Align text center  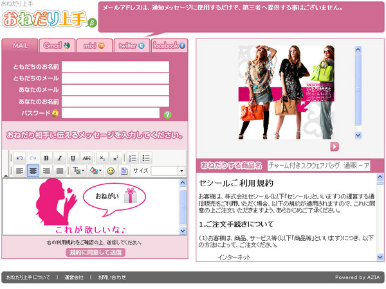click(x=33, y=171)
